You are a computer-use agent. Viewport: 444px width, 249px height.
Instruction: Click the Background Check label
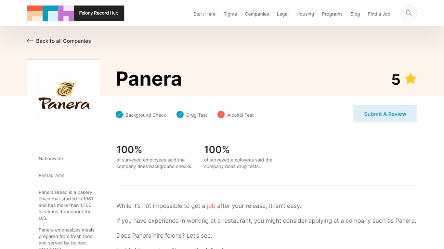click(x=146, y=115)
